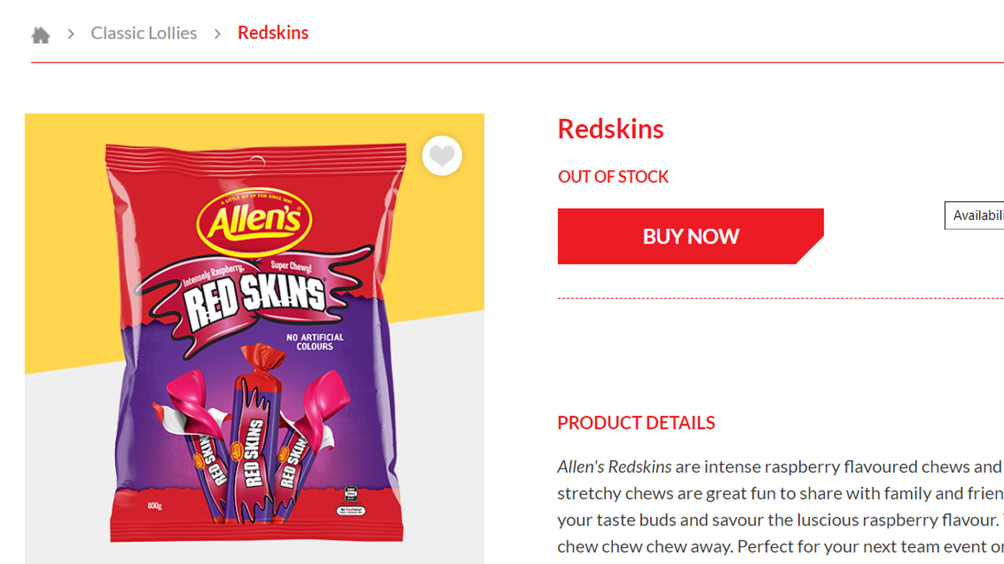1004x564 pixels.
Task: Click the No Artificial Colours text
Action: [x=315, y=342]
